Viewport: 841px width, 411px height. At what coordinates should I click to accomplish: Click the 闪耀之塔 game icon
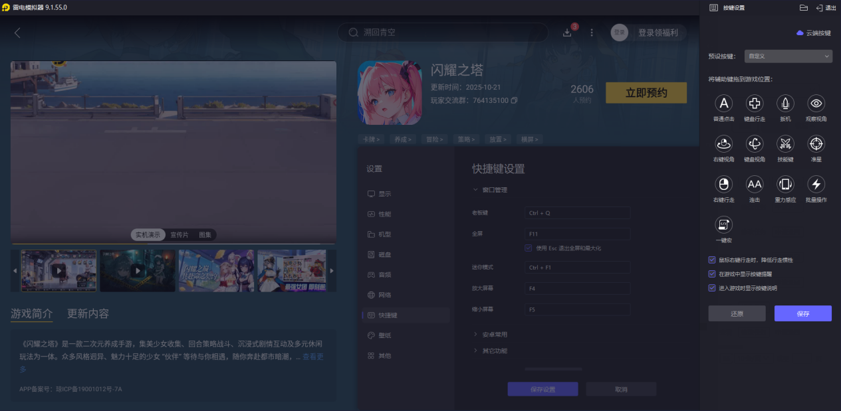pos(390,93)
